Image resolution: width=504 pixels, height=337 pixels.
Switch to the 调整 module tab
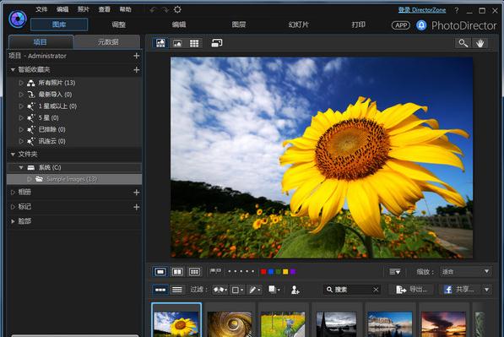(x=118, y=24)
